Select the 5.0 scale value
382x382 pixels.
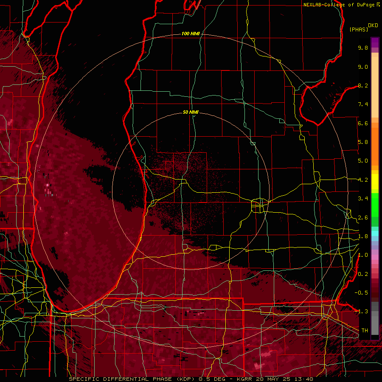(x=363, y=161)
